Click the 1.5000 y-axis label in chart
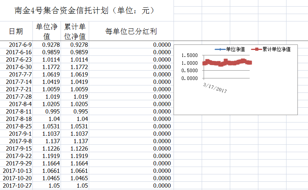This screenshot has height=190, width=308. click(190, 55)
